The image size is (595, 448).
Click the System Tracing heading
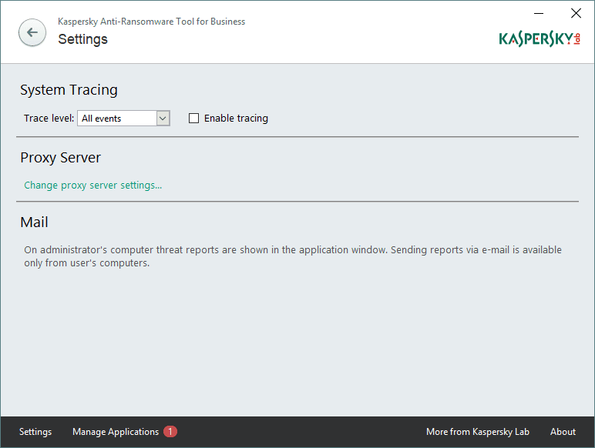coord(69,90)
